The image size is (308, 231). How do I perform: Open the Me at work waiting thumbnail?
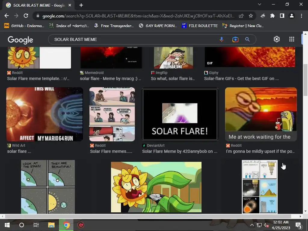(261, 114)
